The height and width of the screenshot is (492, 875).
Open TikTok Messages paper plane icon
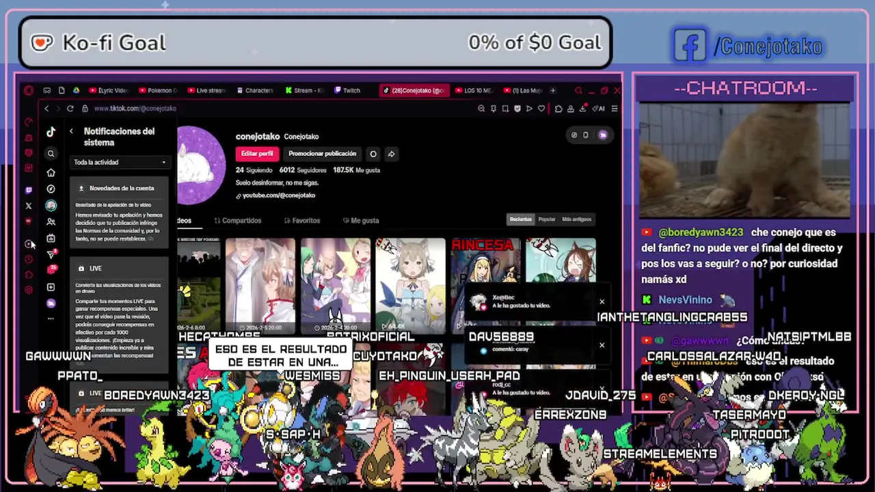point(51,254)
